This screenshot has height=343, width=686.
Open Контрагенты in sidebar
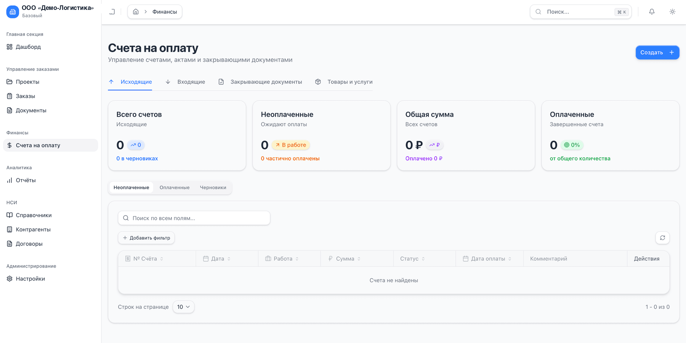[50, 229]
